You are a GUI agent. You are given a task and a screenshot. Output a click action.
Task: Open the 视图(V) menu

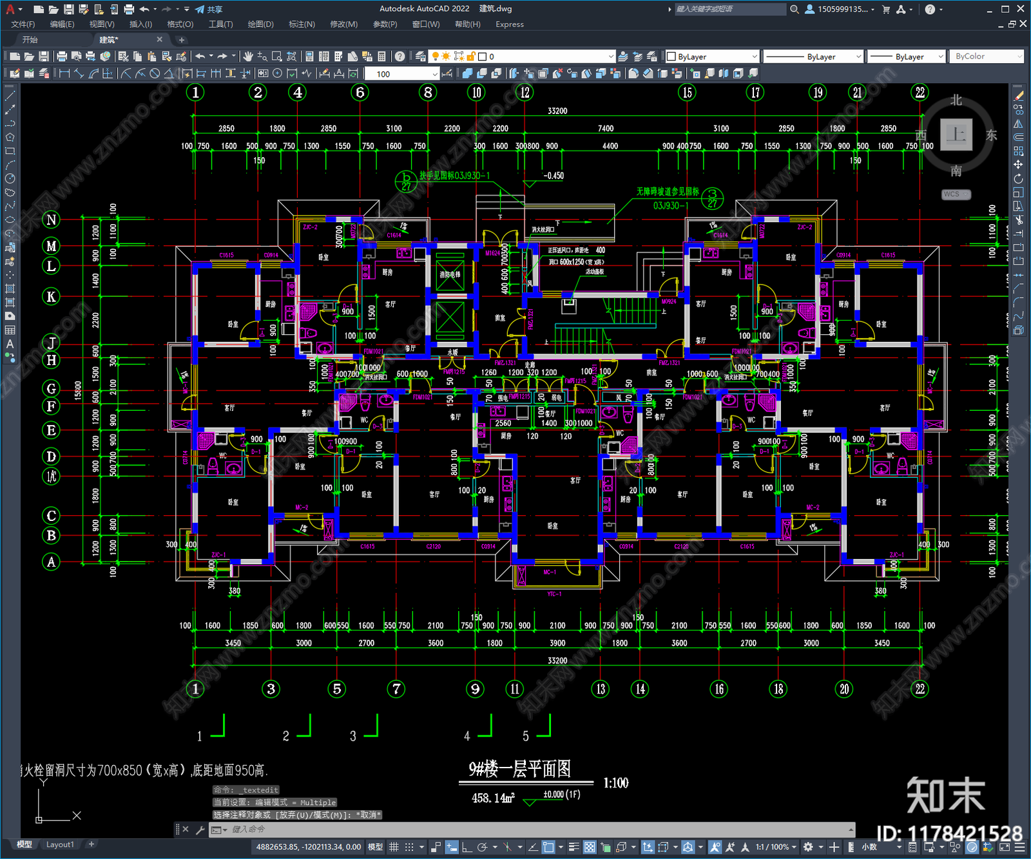pyautogui.click(x=102, y=24)
